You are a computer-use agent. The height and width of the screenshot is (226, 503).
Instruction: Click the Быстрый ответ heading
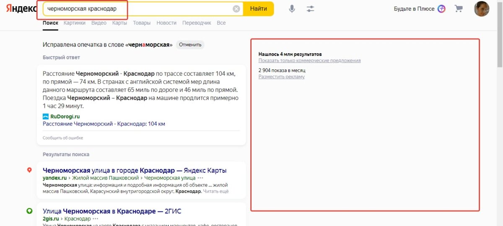coord(61,57)
